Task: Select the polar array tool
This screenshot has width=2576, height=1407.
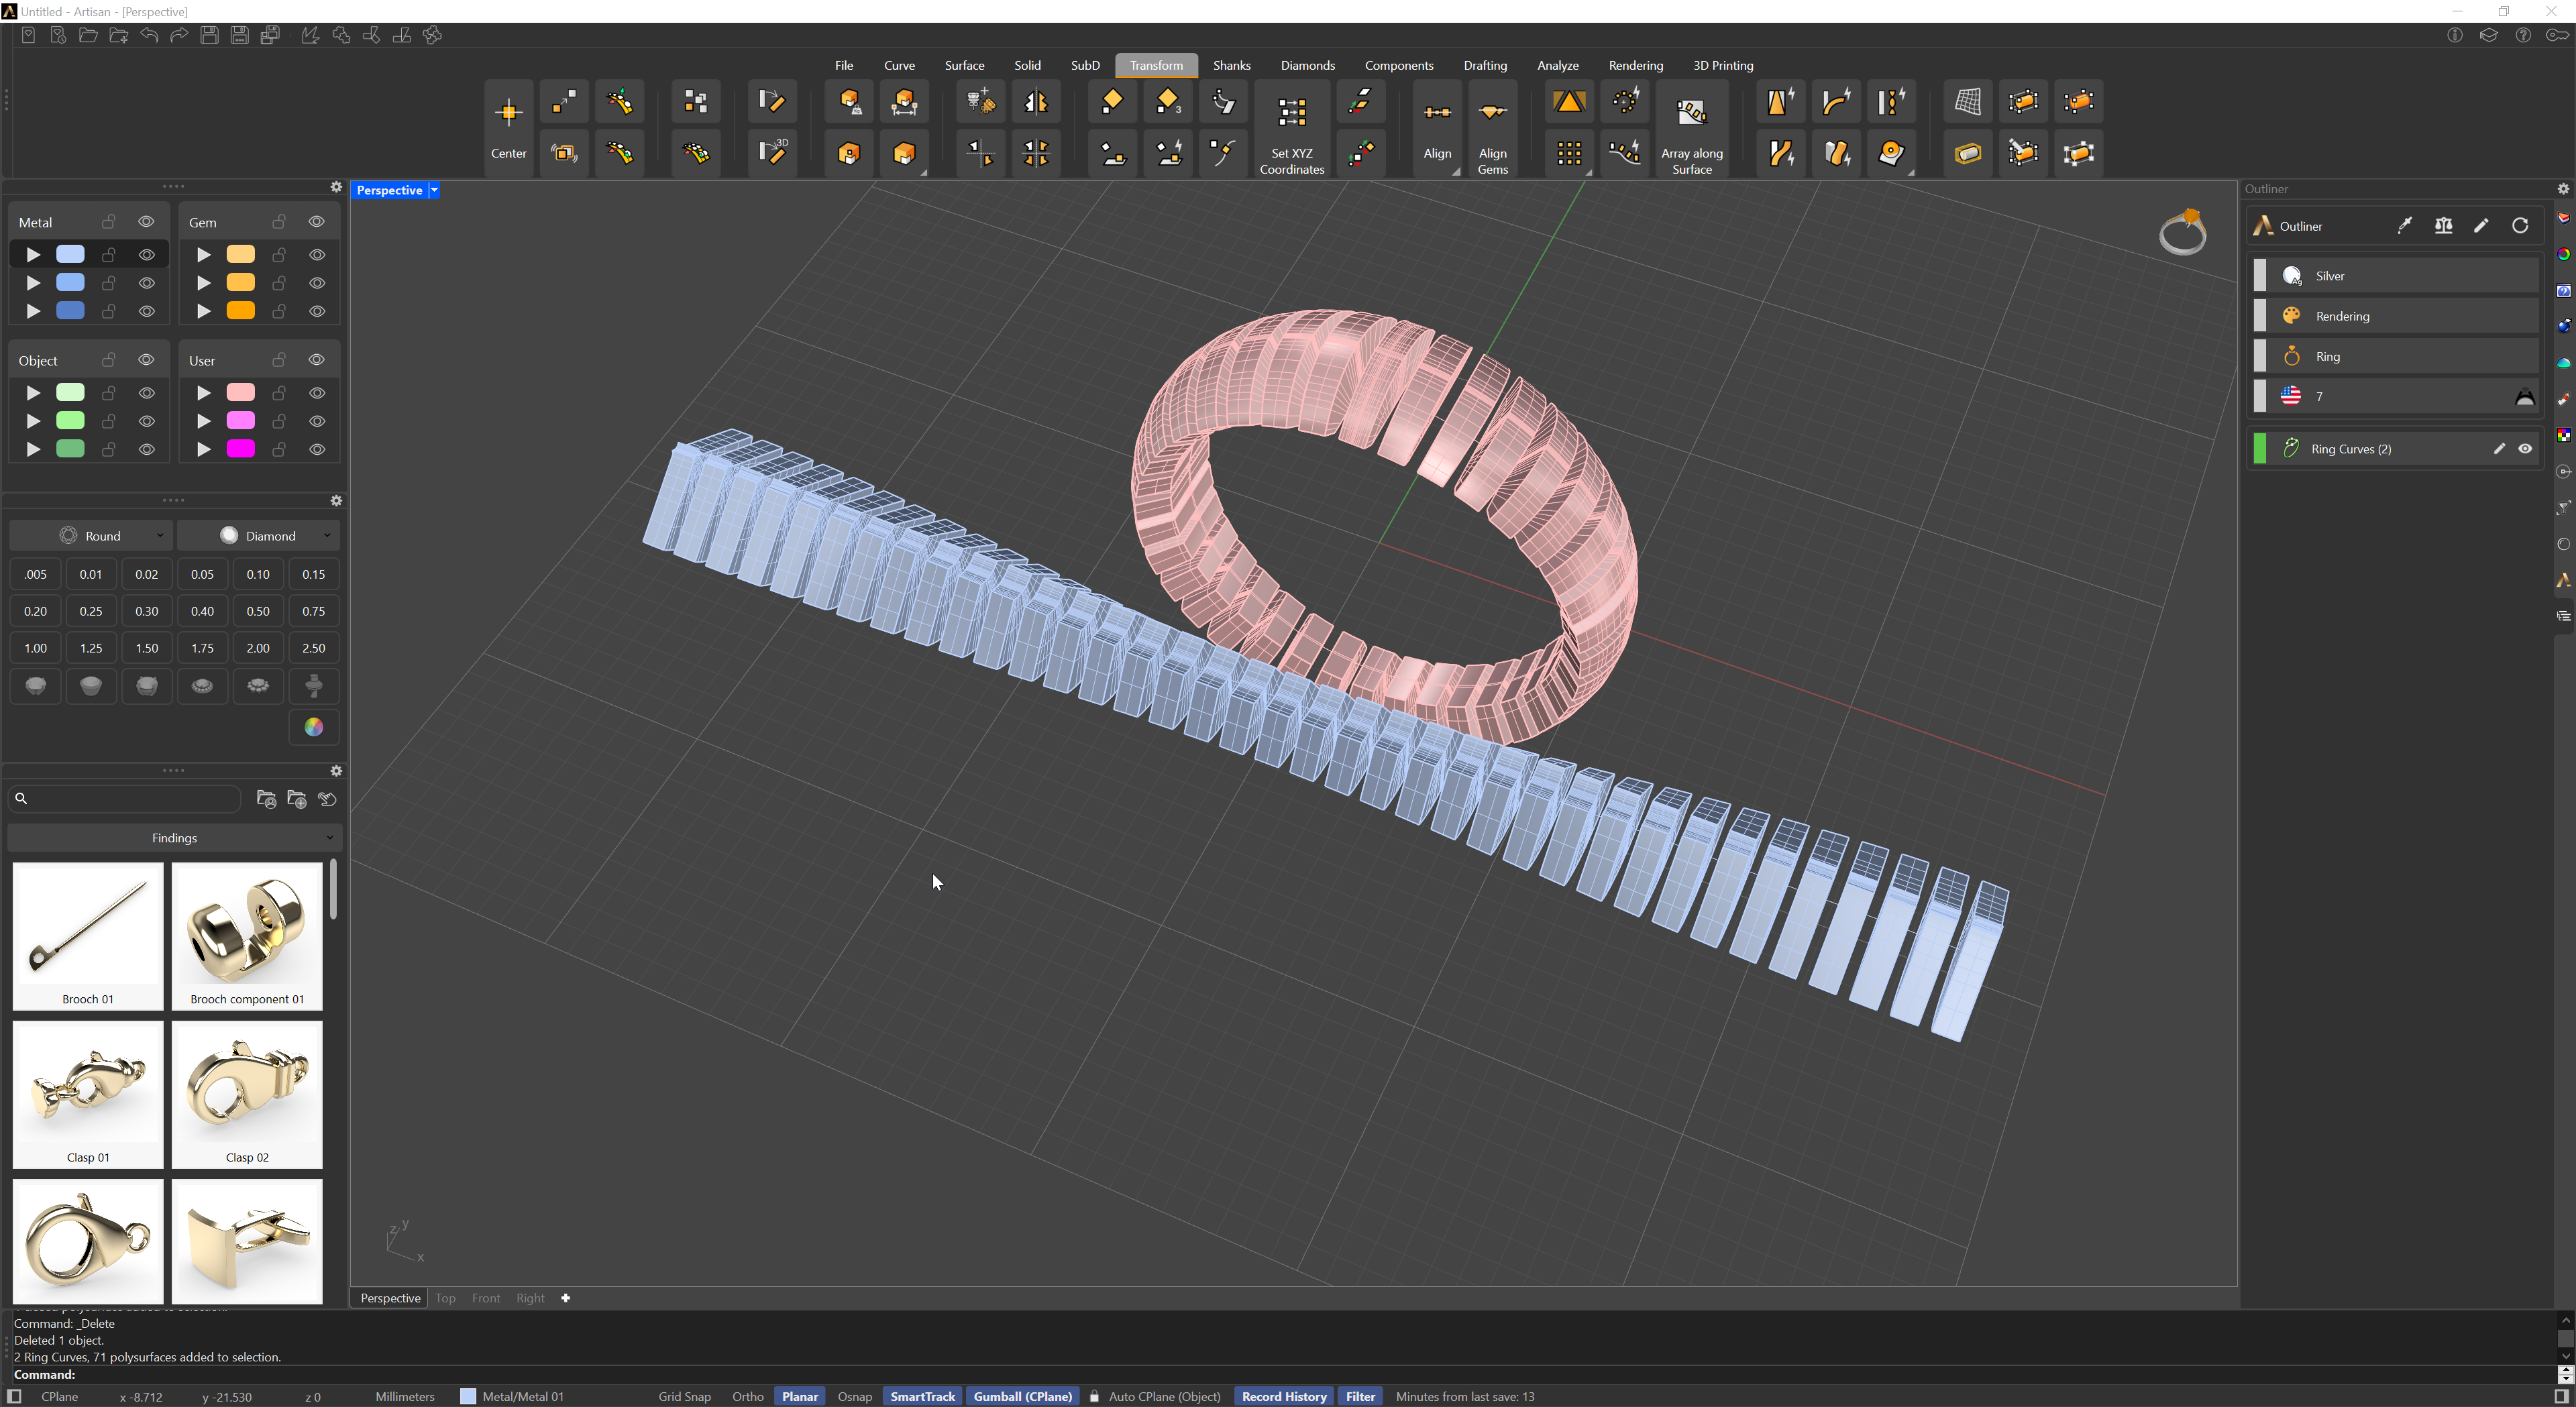Action: pos(1625,102)
